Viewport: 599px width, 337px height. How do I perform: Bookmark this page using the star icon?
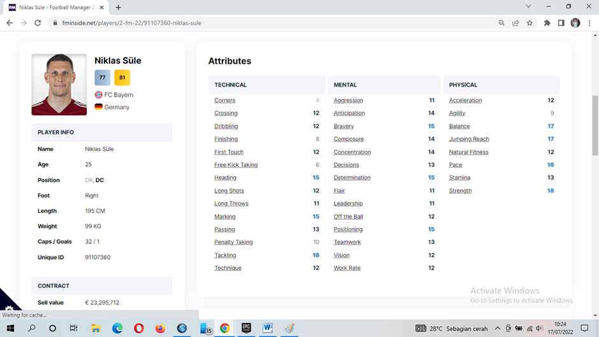[x=530, y=23]
